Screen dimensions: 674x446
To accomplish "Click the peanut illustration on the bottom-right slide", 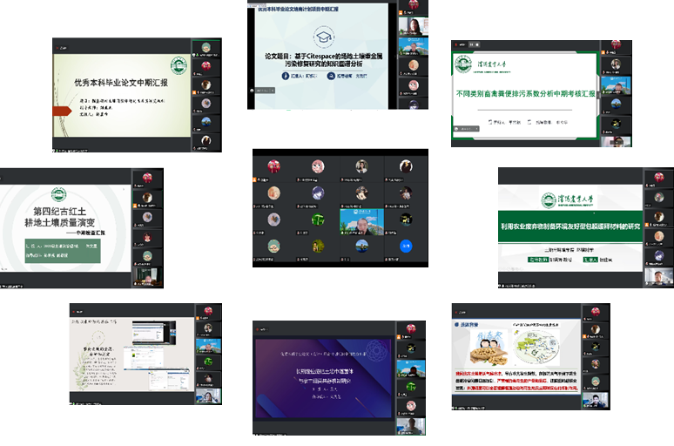I will pos(489,355).
